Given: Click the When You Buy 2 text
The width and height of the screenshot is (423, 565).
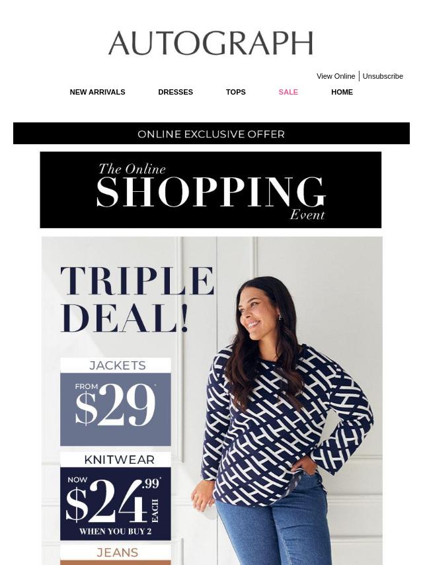Looking at the screenshot, I should point(115,531).
